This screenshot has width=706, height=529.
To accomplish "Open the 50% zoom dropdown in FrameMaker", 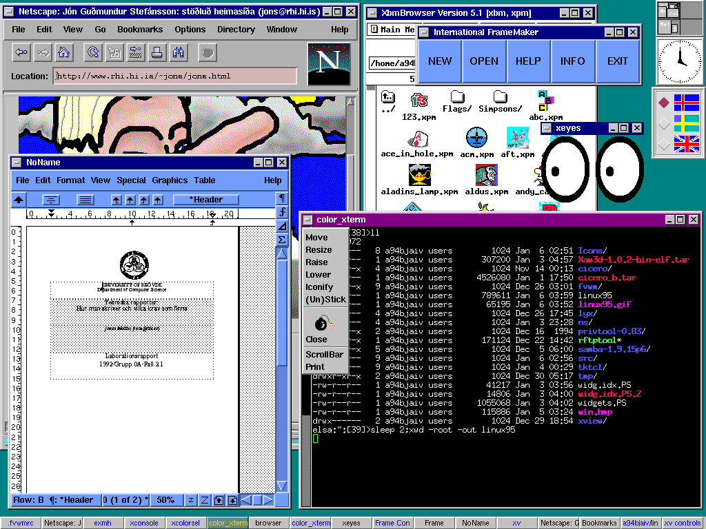I will pyautogui.click(x=165, y=500).
